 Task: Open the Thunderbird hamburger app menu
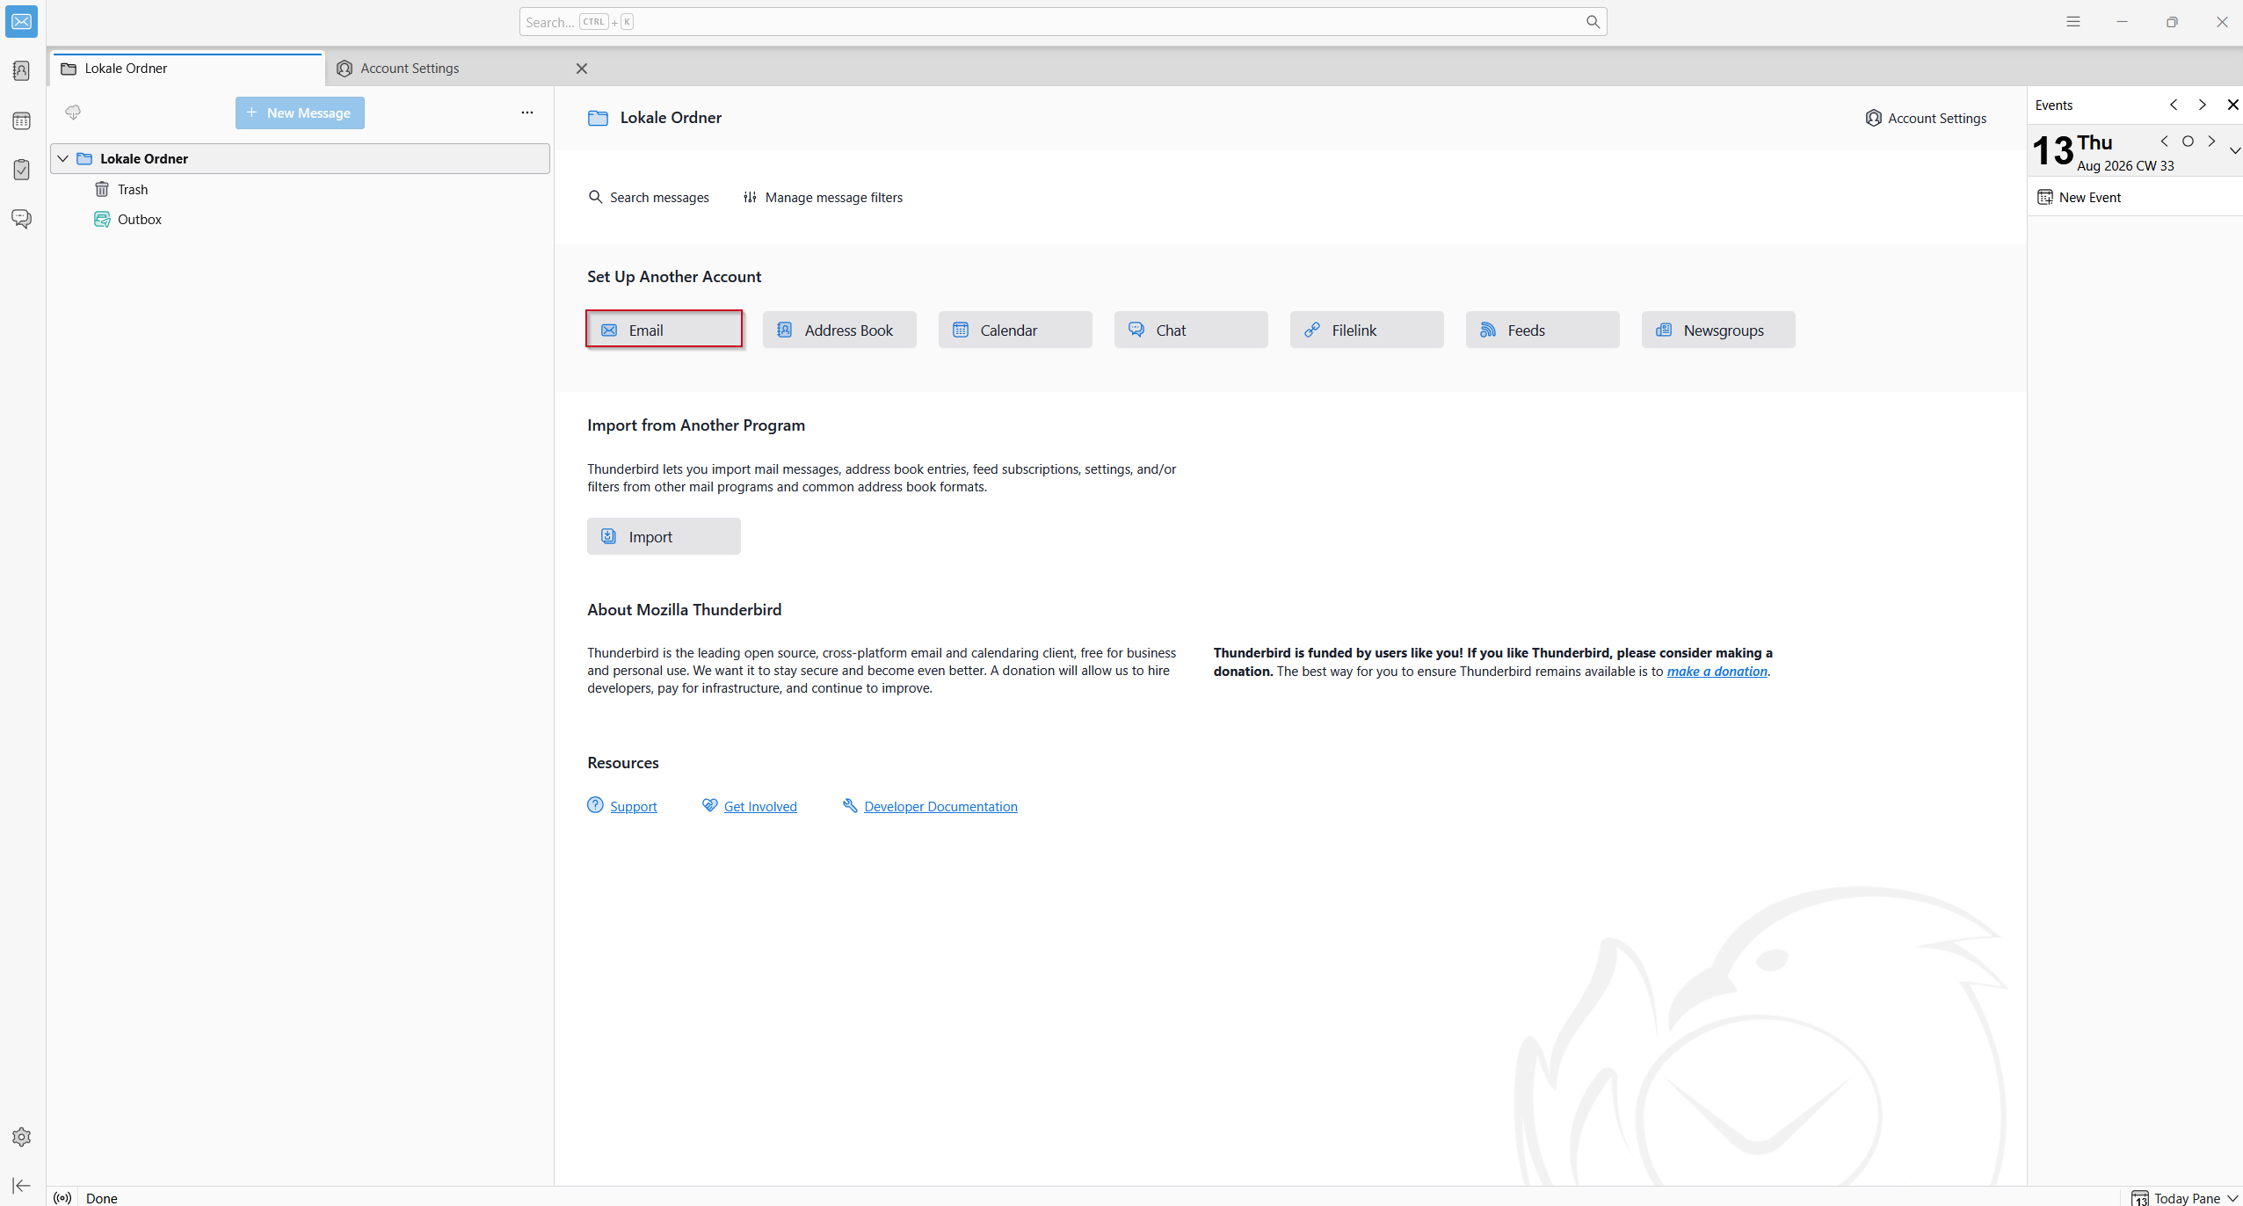click(2073, 22)
